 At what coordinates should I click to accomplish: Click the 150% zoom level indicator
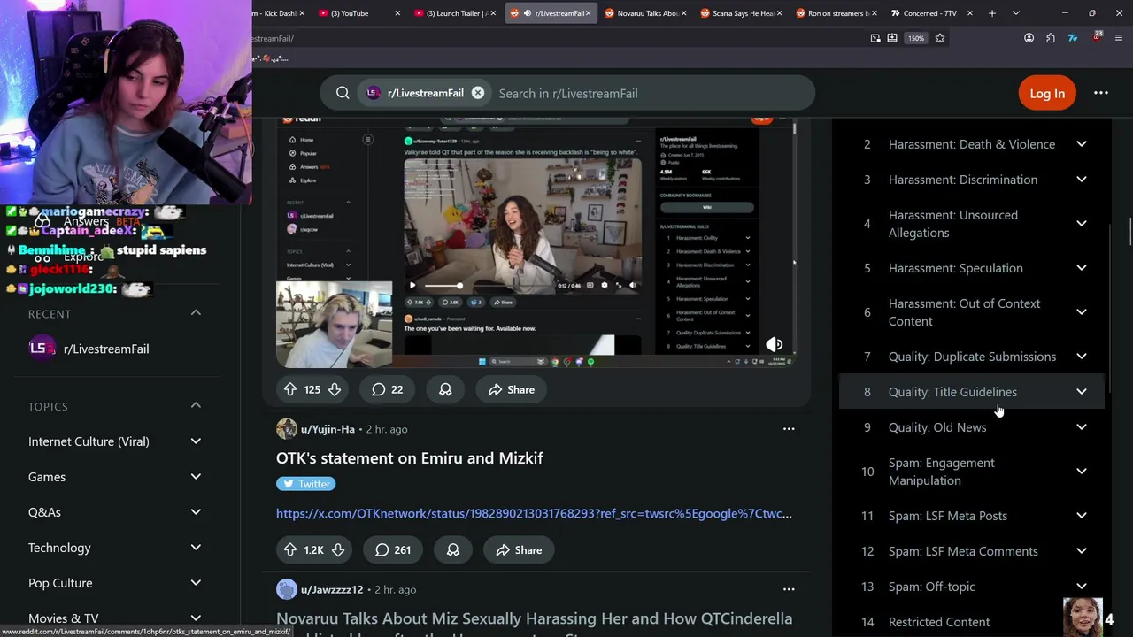tap(916, 38)
